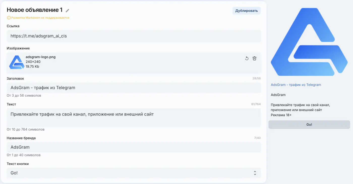Click into the Текст textarea
The image size is (353, 184).
[x=134, y=118]
